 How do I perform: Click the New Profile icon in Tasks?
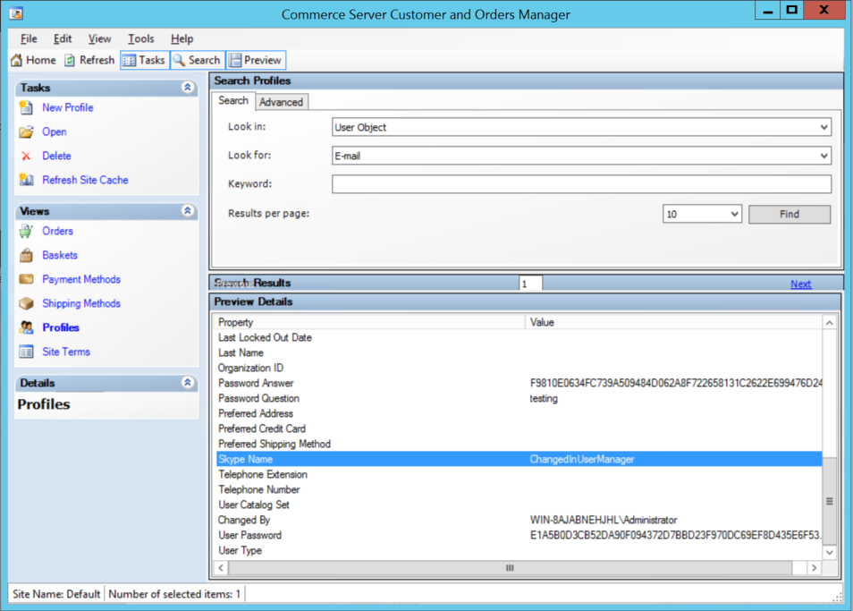click(x=27, y=107)
